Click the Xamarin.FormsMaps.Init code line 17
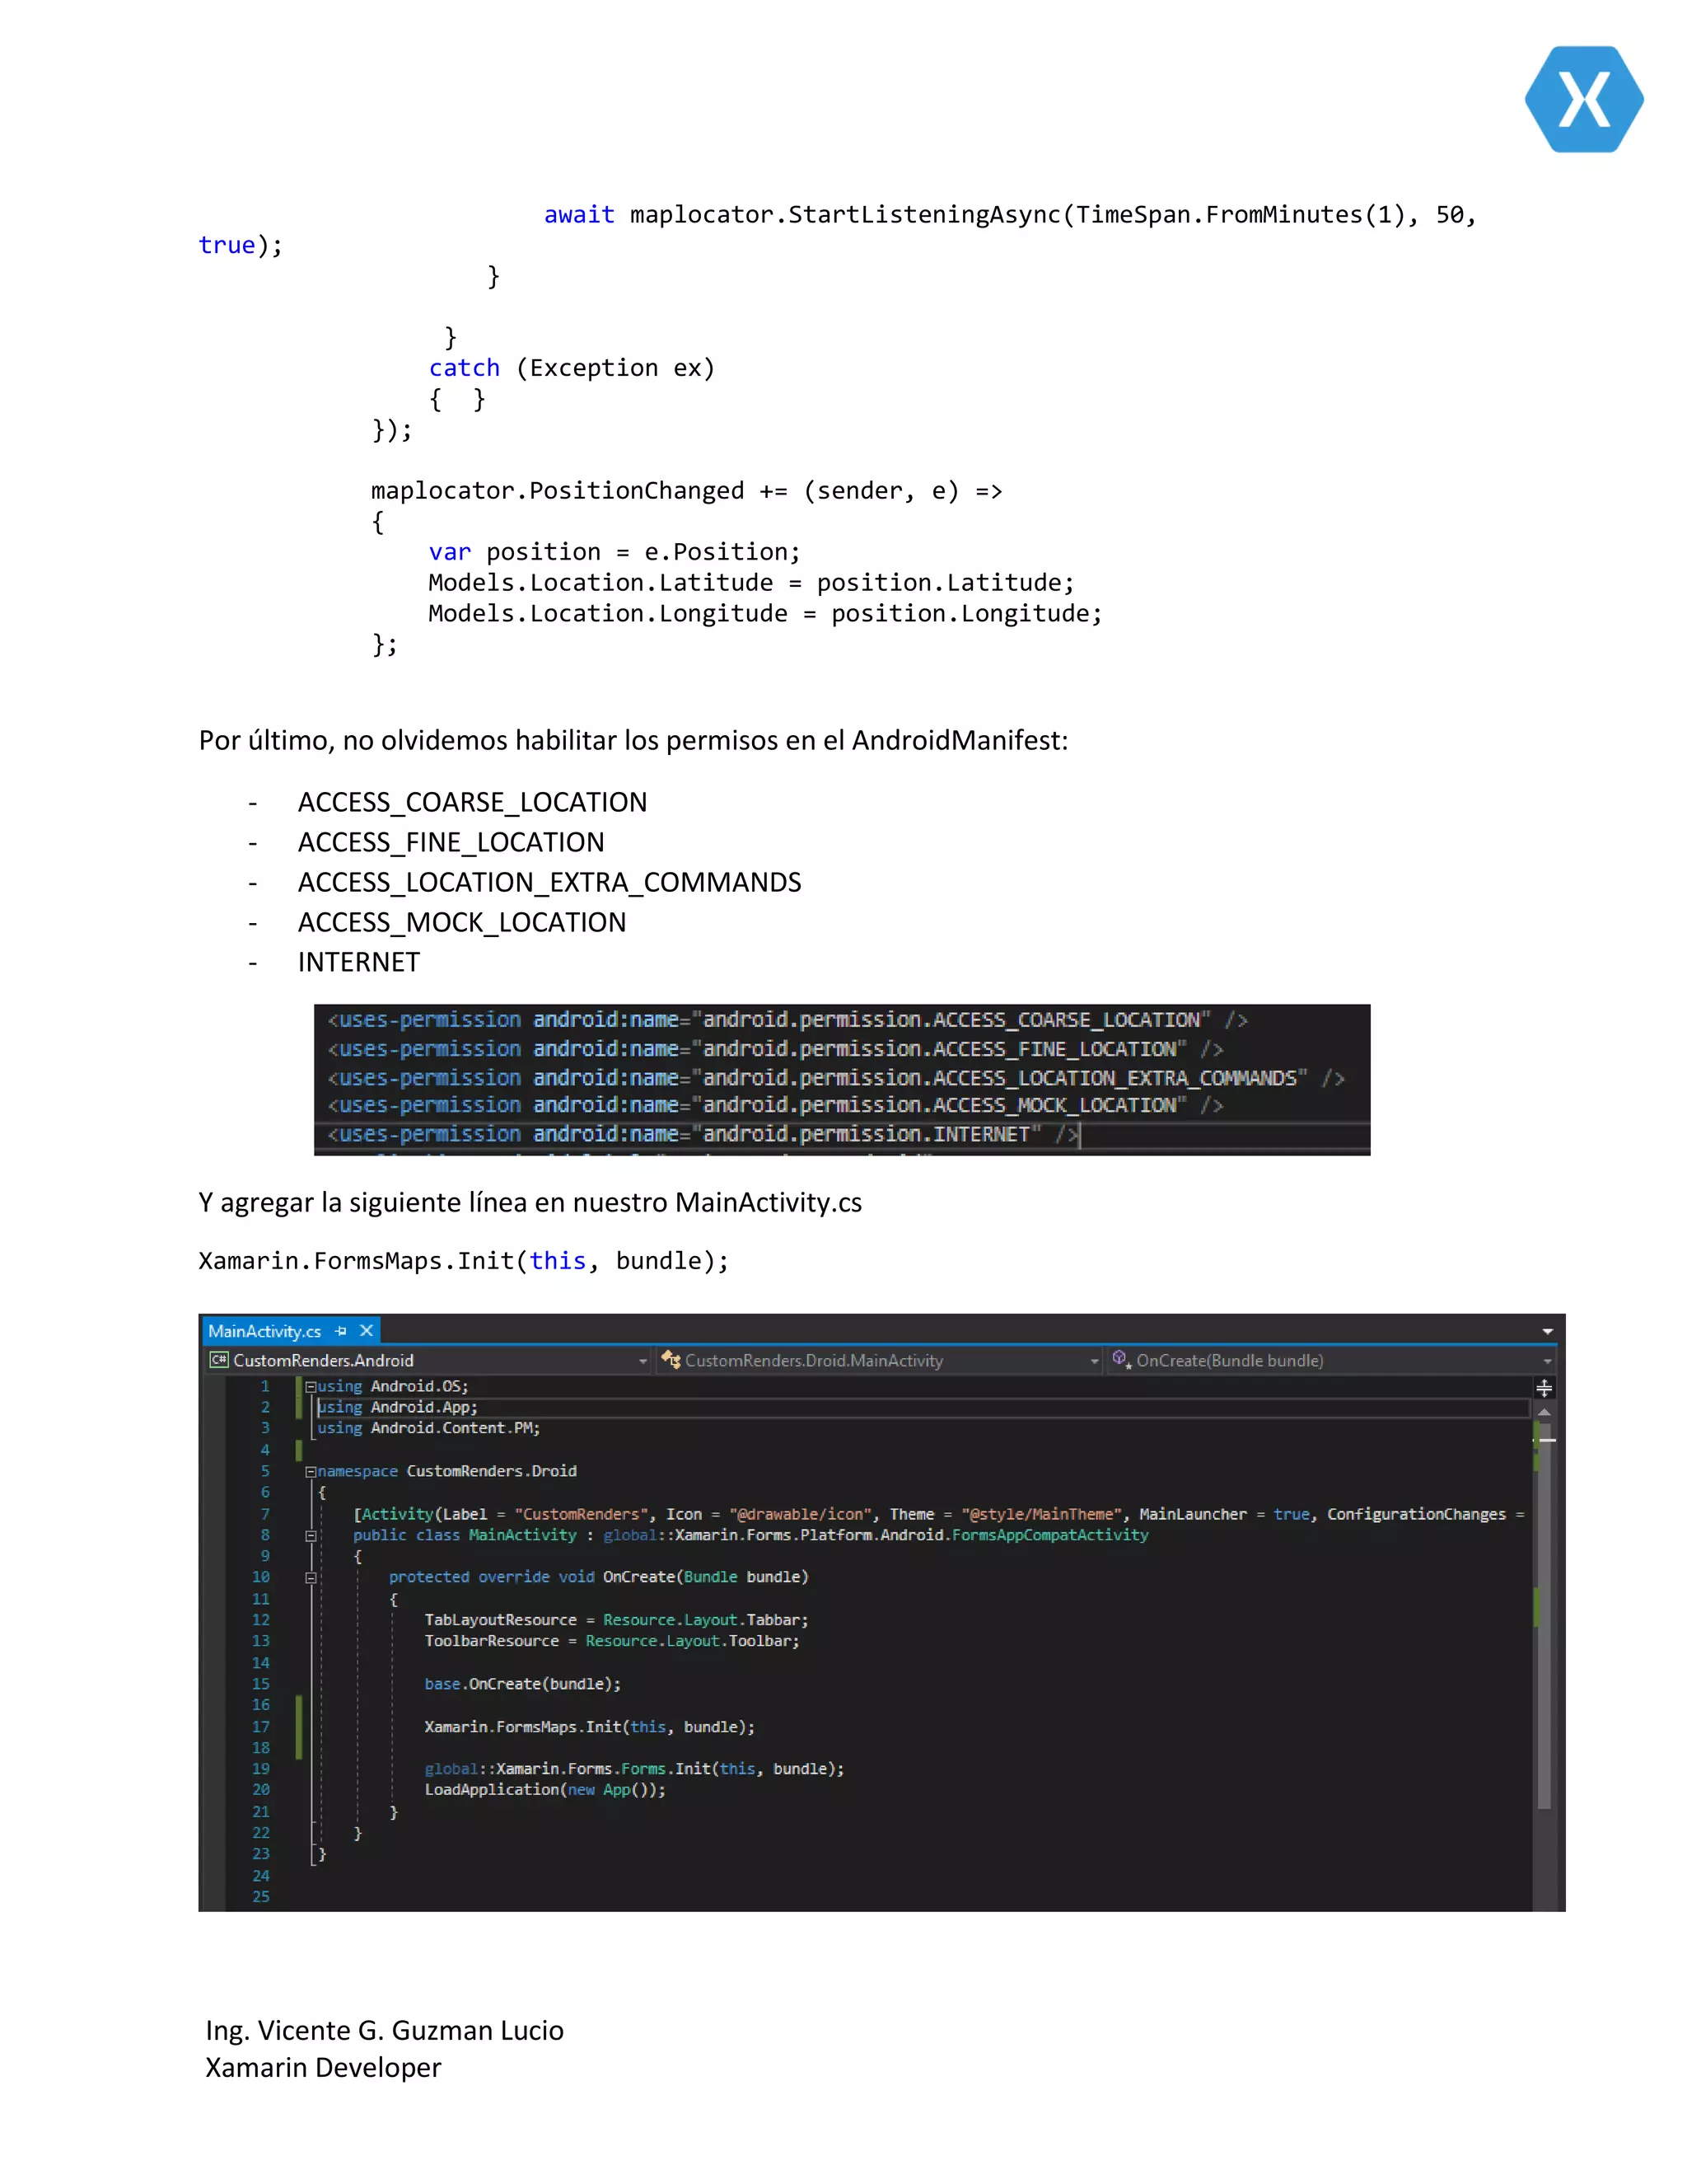The width and height of the screenshot is (1687, 2184). 589,1727
